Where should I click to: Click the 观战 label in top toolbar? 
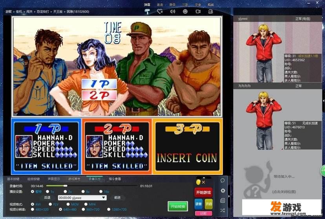(x=210, y=5)
